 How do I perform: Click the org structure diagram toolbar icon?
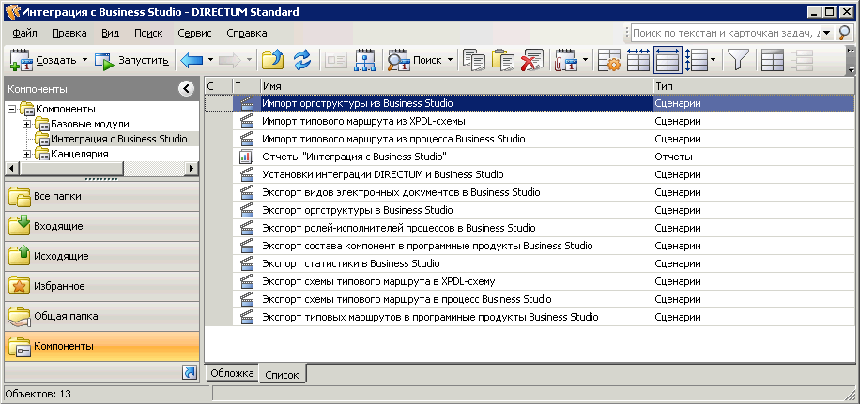click(x=365, y=61)
